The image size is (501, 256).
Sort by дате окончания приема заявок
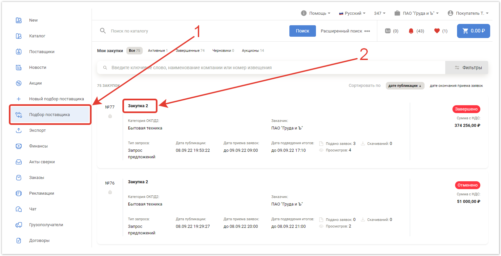click(x=456, y=86)
